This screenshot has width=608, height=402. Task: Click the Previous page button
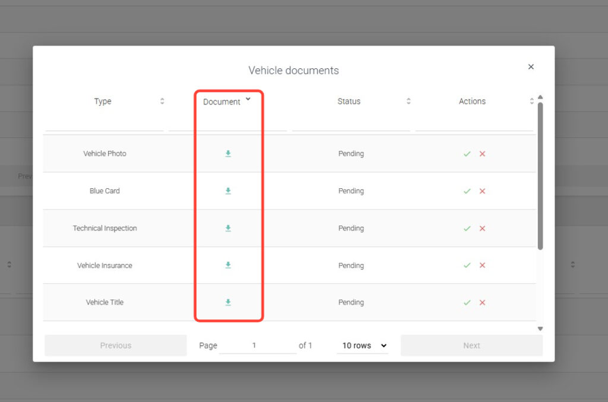(116, 346)
